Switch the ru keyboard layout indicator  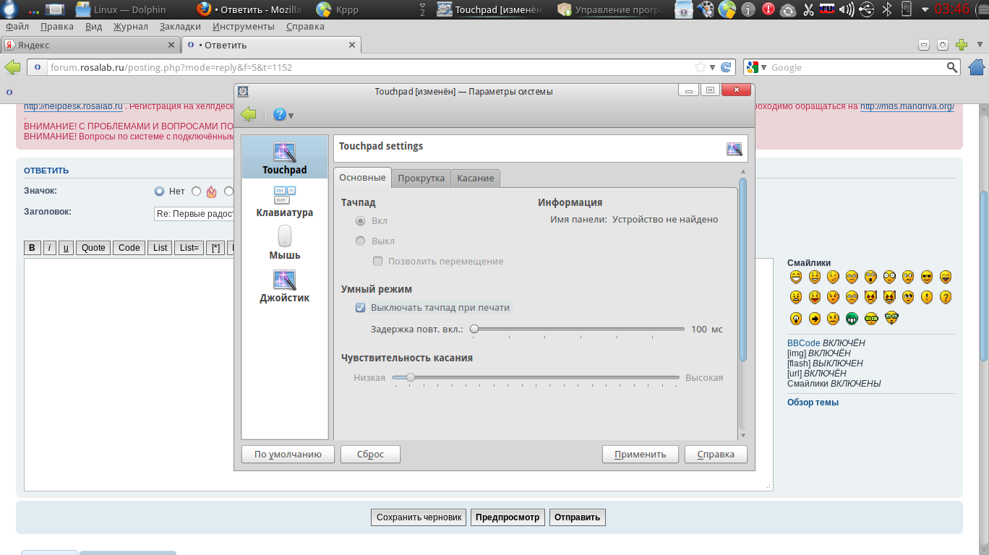(827, 9)
